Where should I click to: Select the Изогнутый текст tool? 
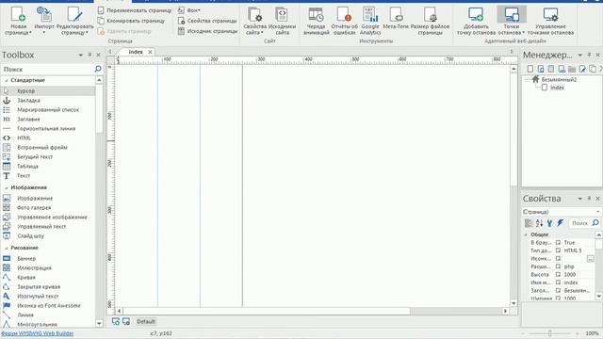tap(48, 297)
